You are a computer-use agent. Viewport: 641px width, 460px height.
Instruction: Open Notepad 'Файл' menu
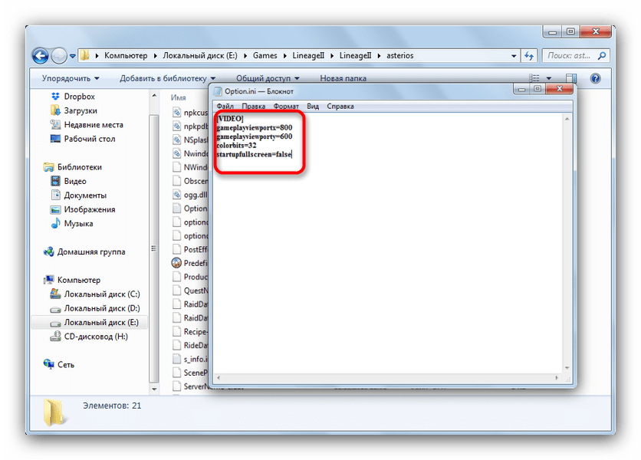click(225, 107)
